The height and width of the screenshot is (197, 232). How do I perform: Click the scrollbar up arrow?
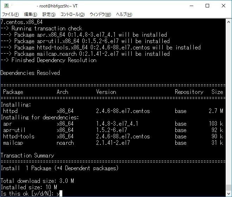click(228, 22)
